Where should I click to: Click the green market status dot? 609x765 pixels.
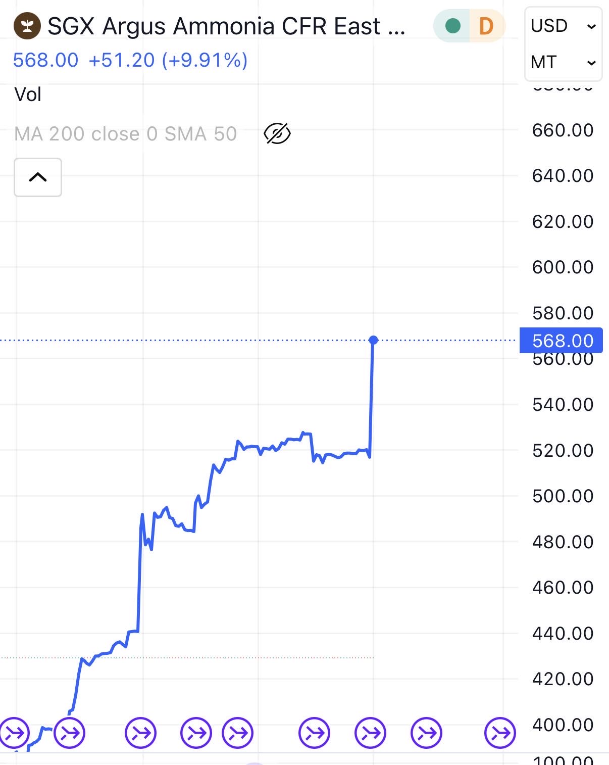click(x=453, y=26)
